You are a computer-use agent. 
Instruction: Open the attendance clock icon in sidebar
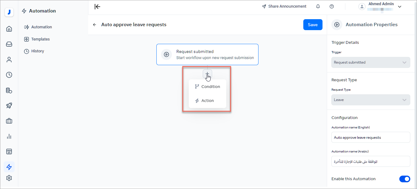point(9,75)
